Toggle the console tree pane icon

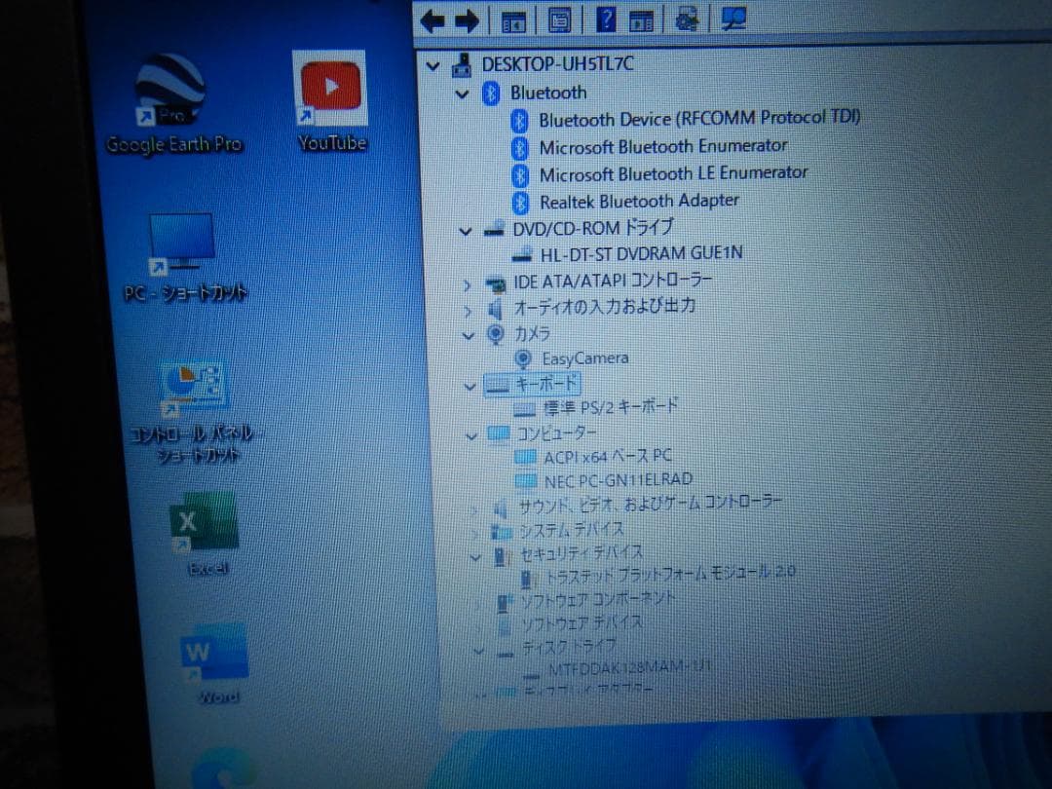tap(513, 19)
